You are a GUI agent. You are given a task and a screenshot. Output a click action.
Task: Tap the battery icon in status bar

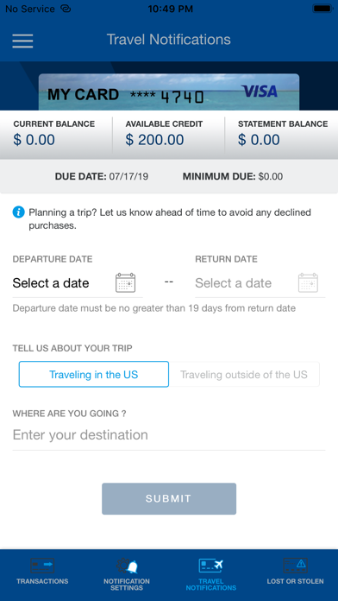tap(322, 9)
